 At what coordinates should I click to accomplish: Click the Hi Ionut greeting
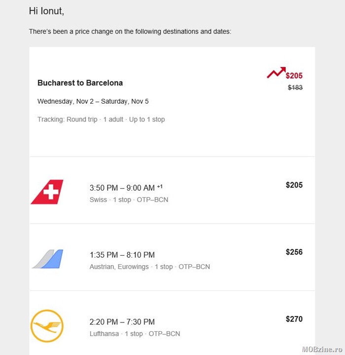coord(46,11)
